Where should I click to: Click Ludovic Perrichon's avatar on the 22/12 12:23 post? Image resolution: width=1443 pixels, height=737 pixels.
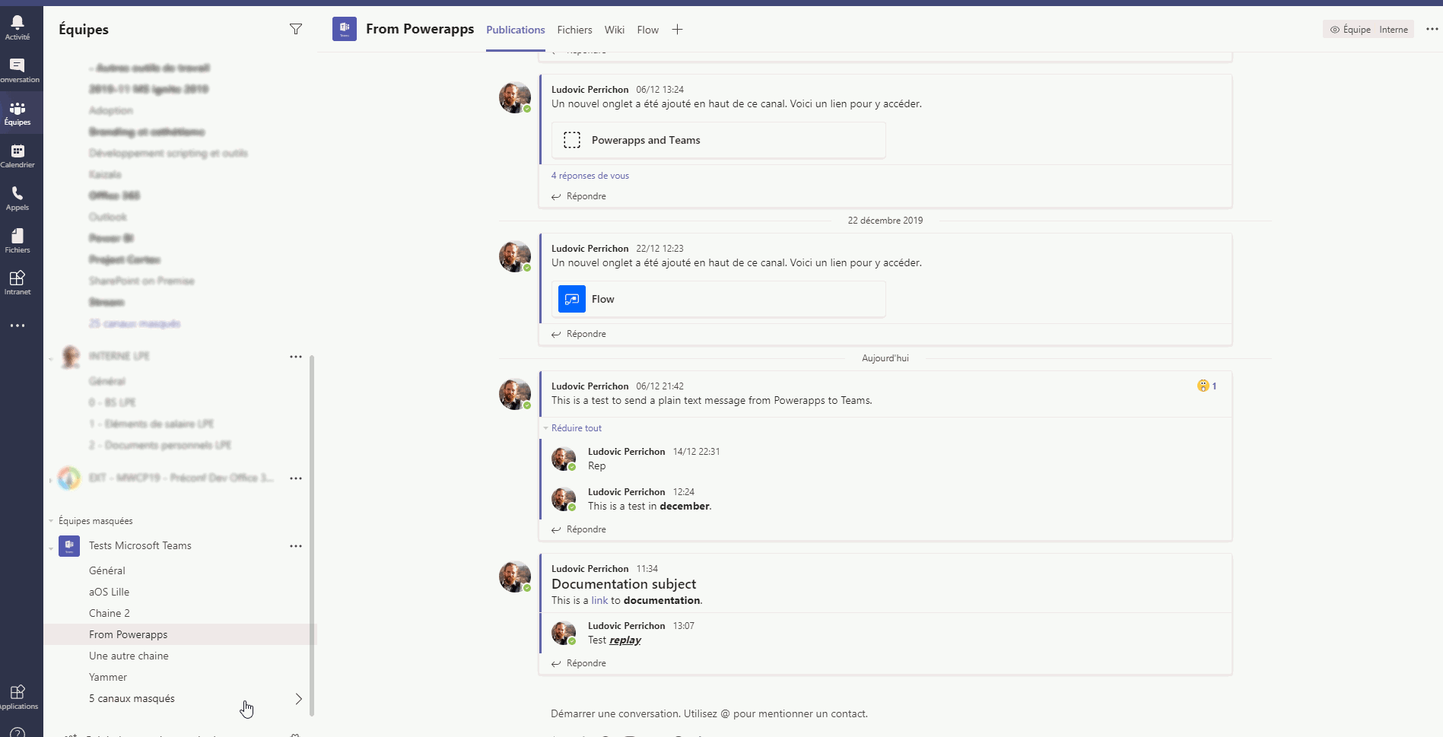point(515,256)
